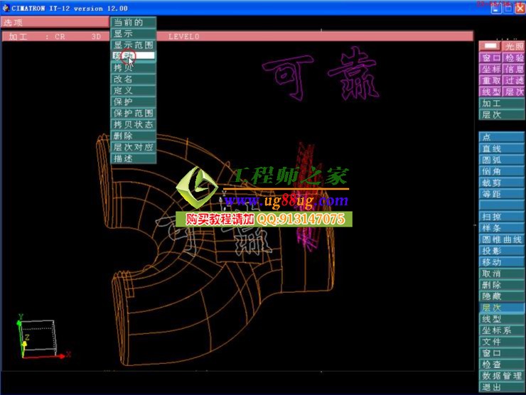
Task: Click the pink 检验 button
Action: pos(514,58)
